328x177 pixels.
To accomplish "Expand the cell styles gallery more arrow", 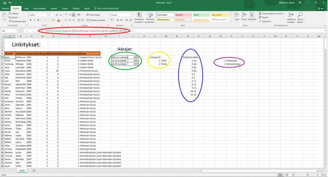I will tap(230, 20).
